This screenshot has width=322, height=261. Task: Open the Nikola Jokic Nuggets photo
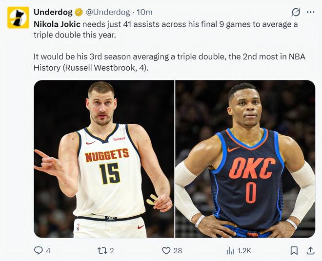(104, 159)
